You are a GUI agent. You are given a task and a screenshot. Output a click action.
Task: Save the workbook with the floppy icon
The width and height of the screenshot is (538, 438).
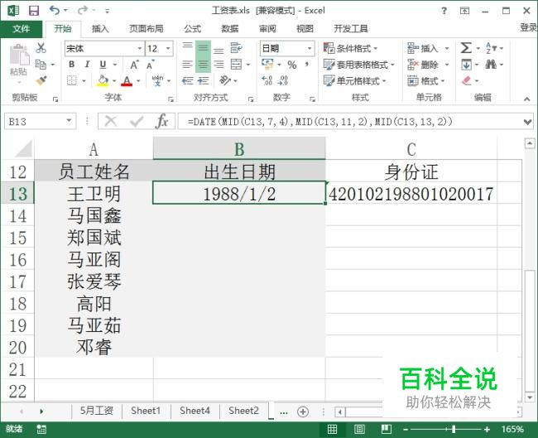[x=34, y=11]
